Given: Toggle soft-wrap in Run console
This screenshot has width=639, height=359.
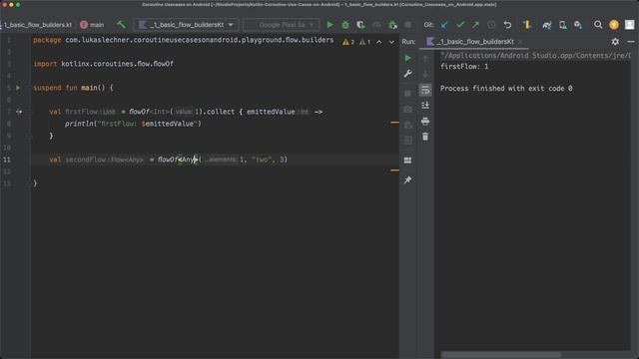Looking at the screenshot, I should coord(425,90).
